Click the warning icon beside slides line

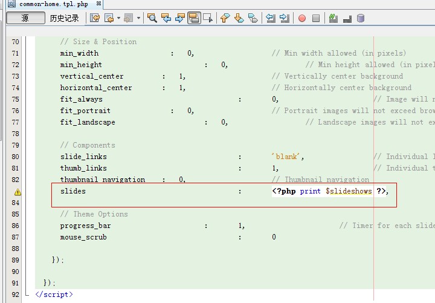coord(18,192)
